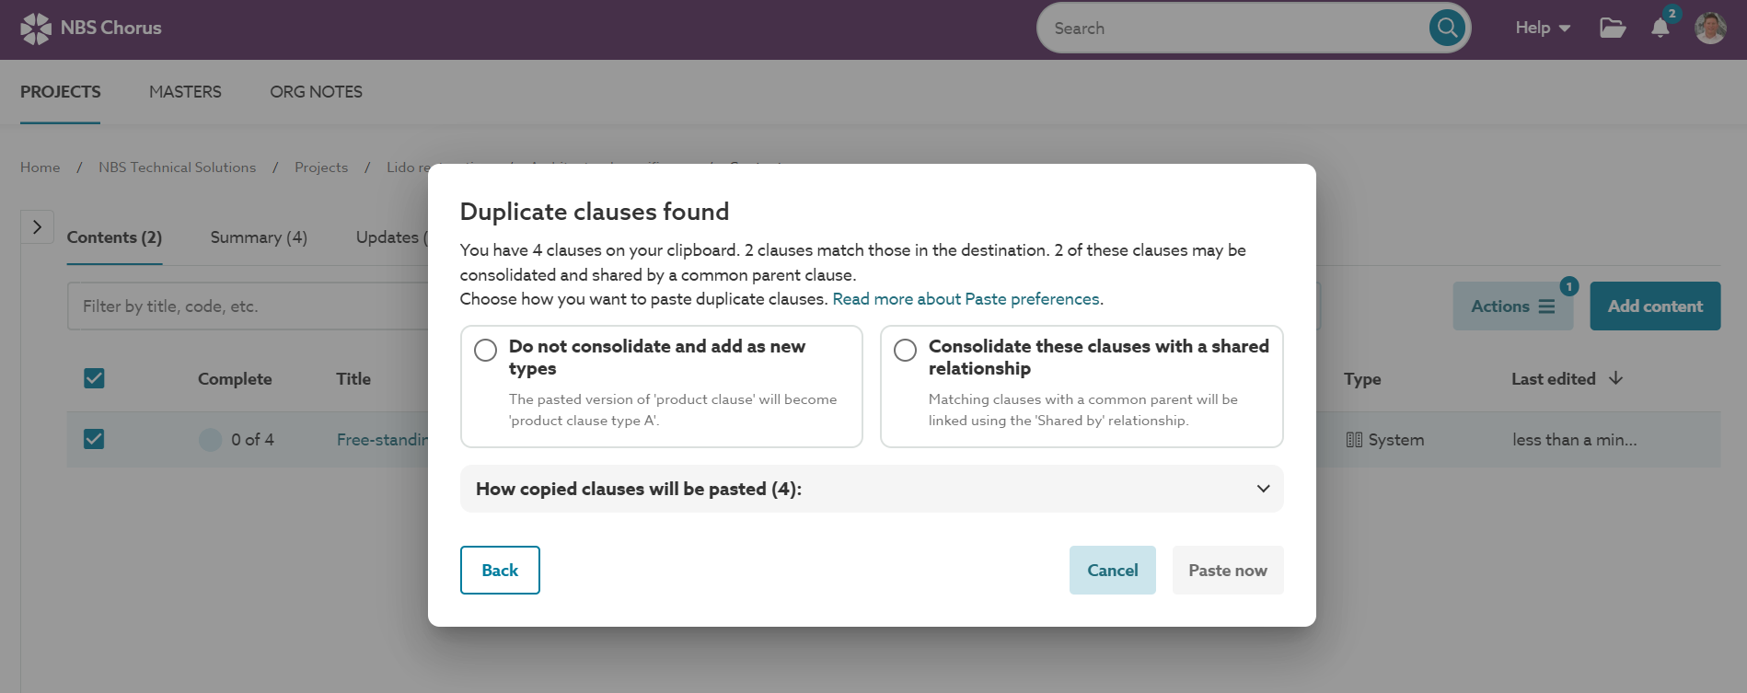Open the Help dropdown
Screen dimensions: 1747x693
click(x=1540, y=28)
